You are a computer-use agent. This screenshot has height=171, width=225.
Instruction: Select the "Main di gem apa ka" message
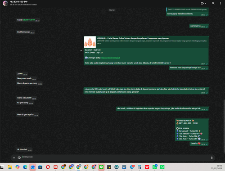click(27, 115)
